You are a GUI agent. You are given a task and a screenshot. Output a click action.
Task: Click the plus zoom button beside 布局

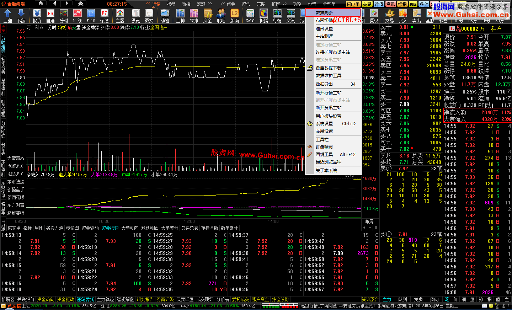(364, 228)
